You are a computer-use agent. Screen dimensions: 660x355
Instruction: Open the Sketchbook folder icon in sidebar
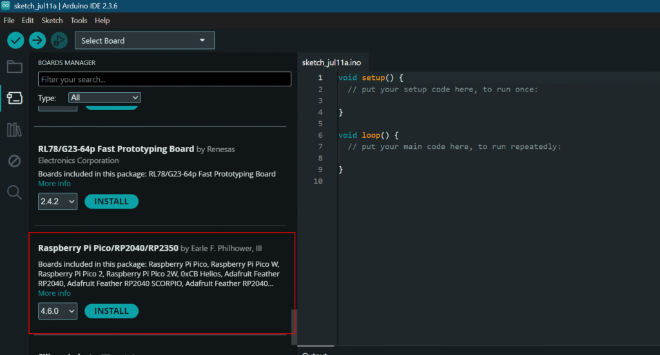[14, 67]
